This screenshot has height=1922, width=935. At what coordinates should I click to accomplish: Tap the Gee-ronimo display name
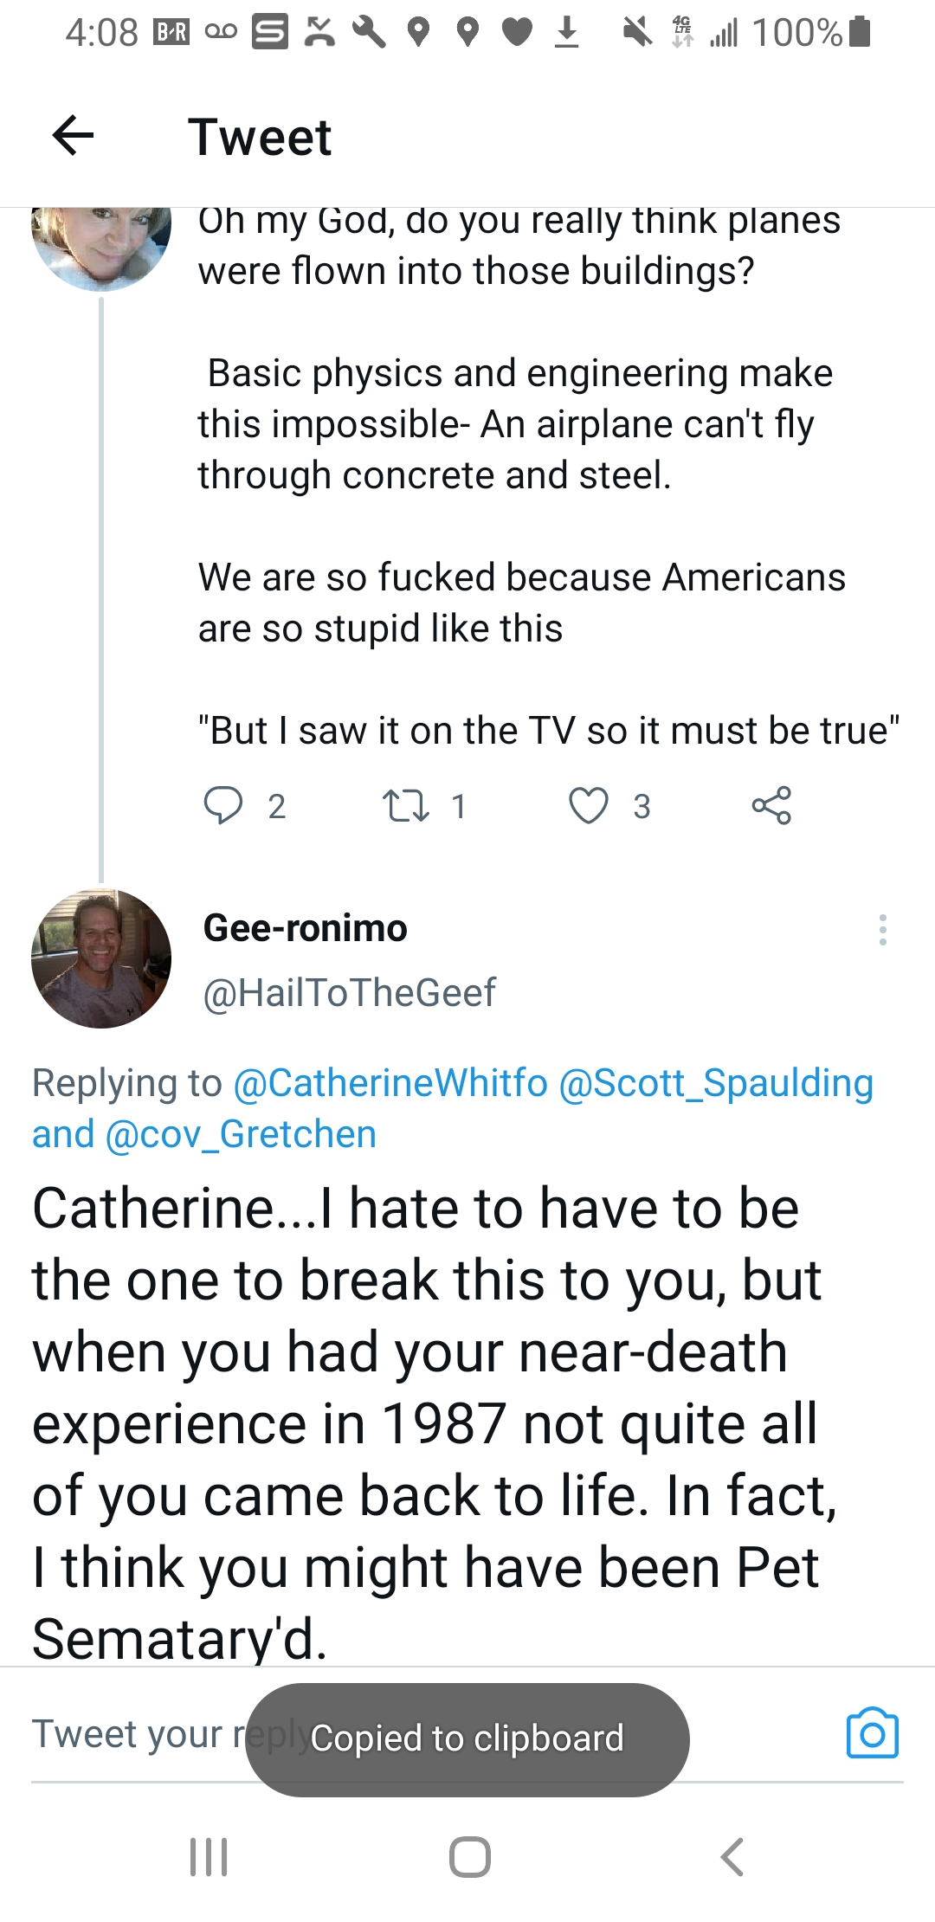point(305,928)
